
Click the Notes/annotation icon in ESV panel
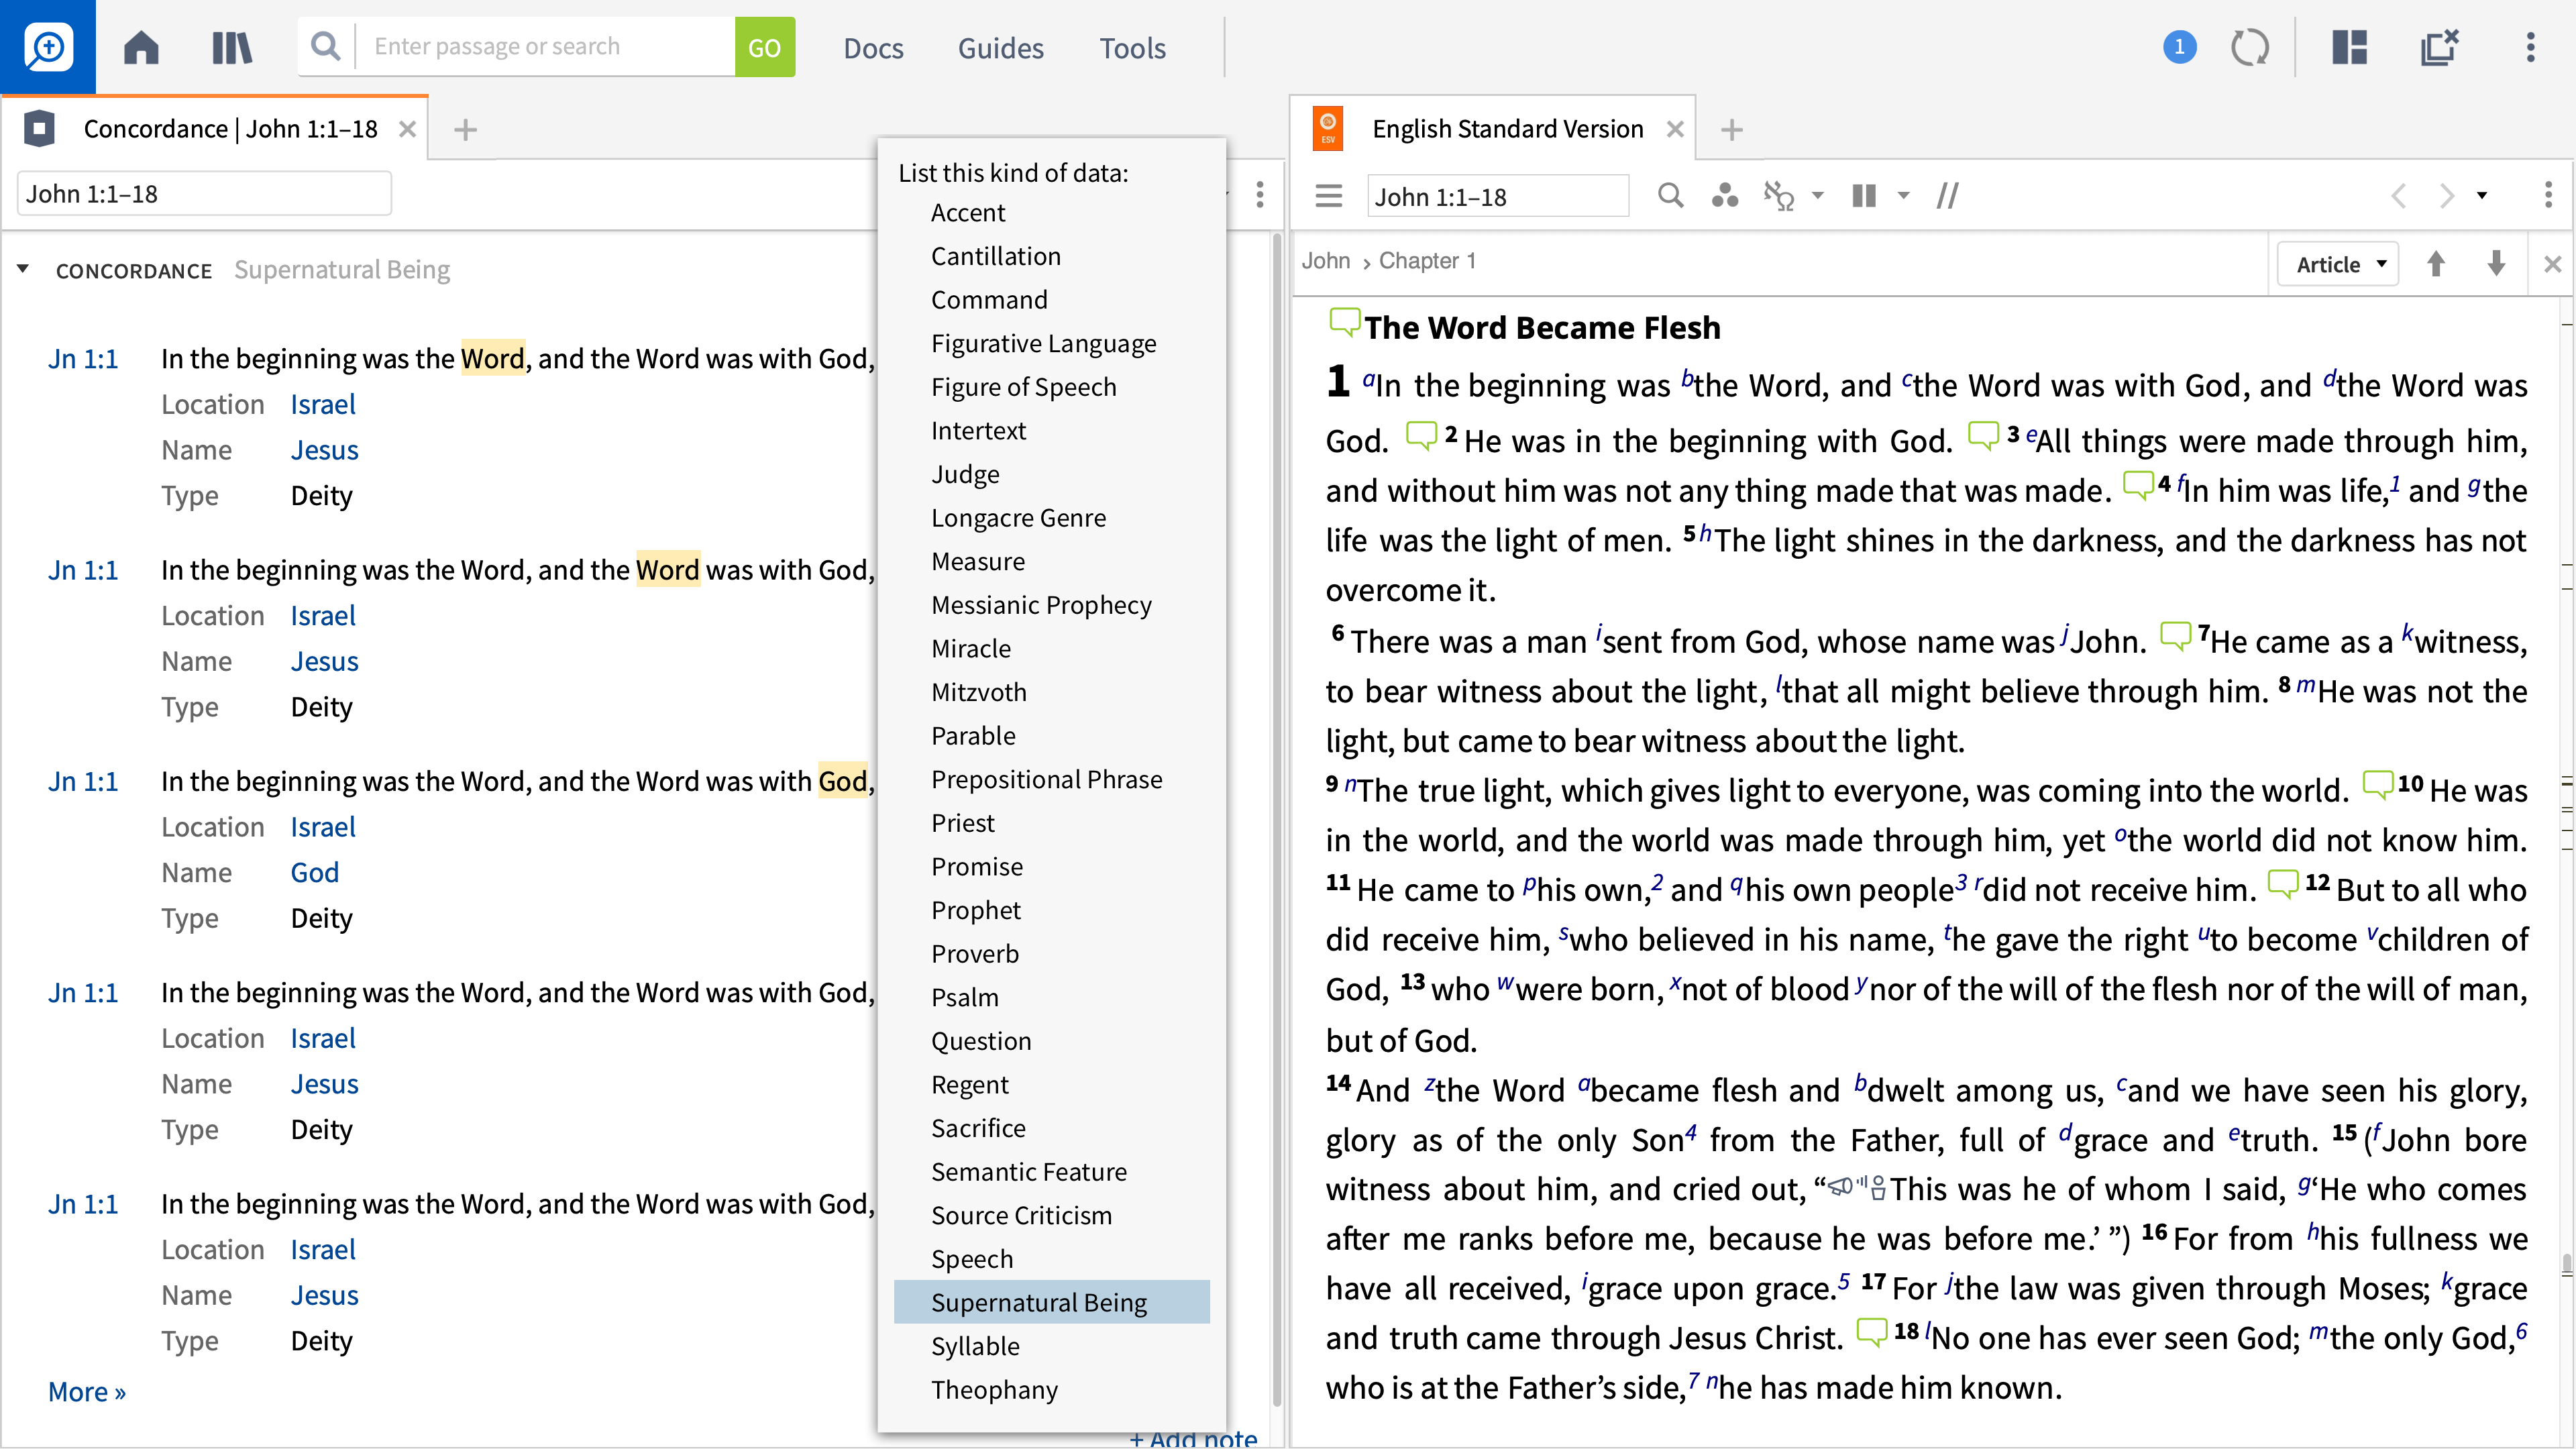coord(1946,195)
